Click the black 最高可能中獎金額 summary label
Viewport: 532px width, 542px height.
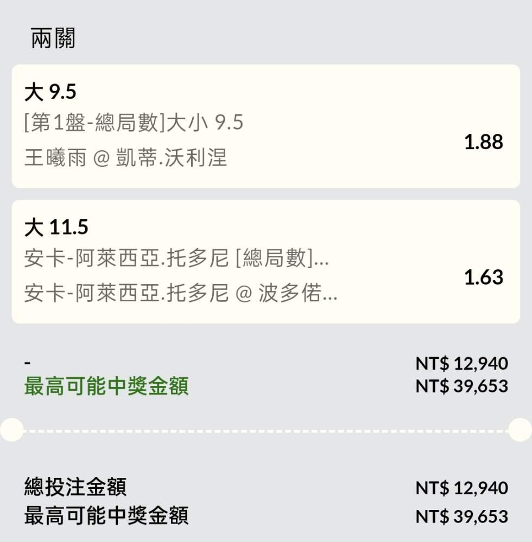(x=106, y=516)
